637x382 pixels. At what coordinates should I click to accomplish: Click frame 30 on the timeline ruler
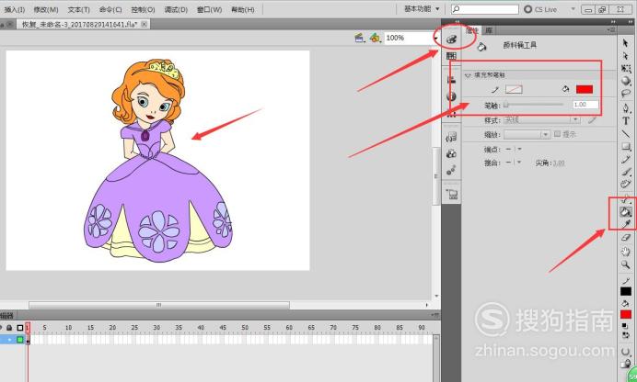156,327
